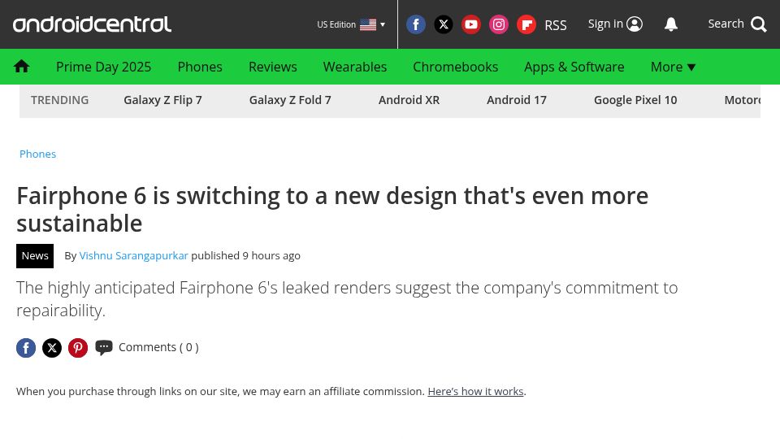The image size is (780, 439).
Task: Go to the green bar home icon
Action: coord(21,66)
